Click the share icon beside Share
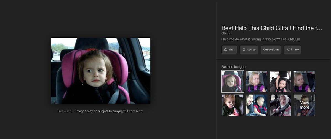The image size is (331, 139). point(288,50)
